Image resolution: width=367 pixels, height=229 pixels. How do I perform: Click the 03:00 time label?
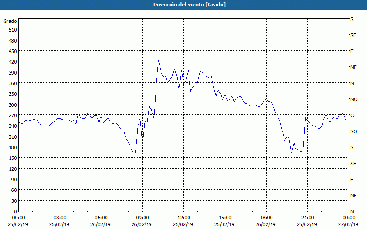60,218
